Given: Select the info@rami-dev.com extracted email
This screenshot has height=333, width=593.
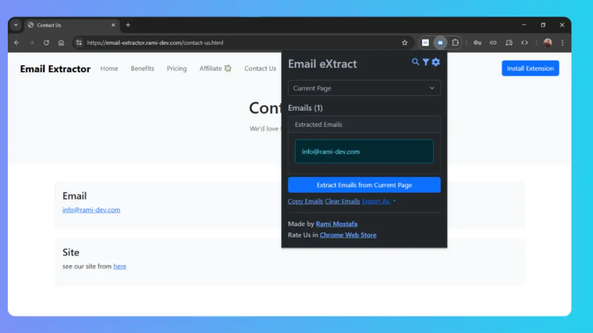Looking at the screenshot, I should coord(364,151).
